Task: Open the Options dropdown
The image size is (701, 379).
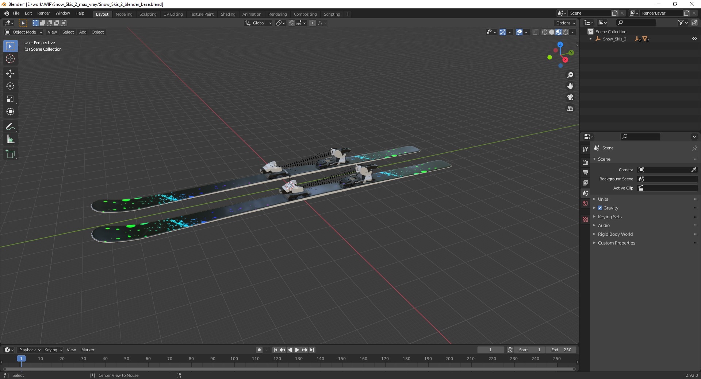Action: [x=565, y=23]
